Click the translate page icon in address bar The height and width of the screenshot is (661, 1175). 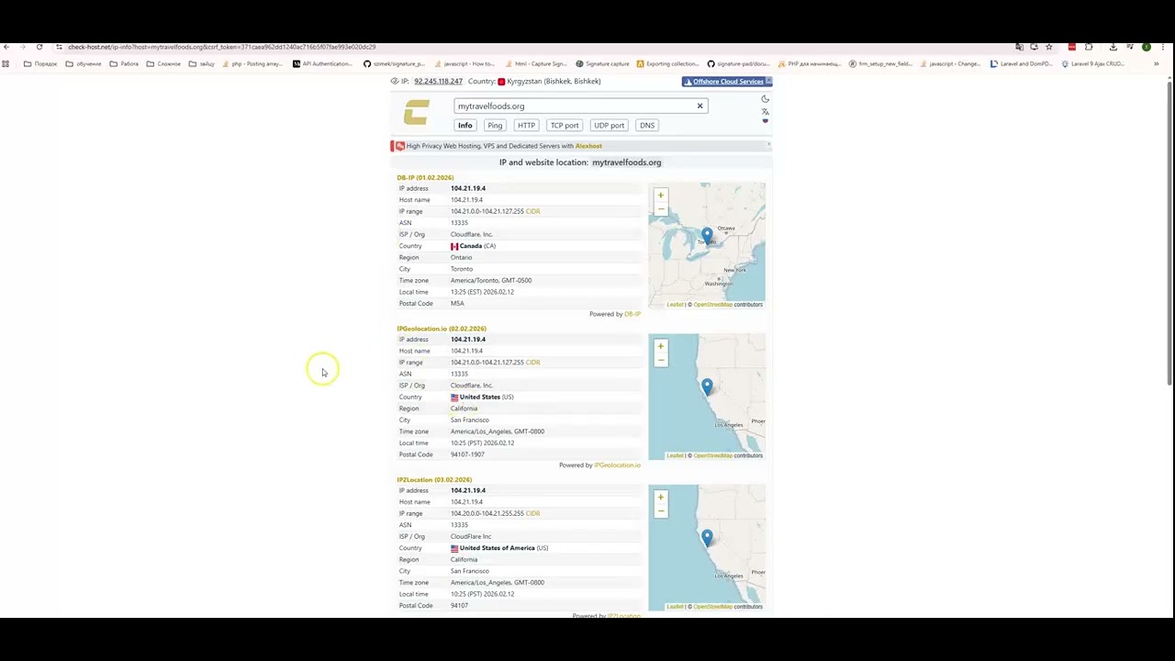tap(1019, 47)
